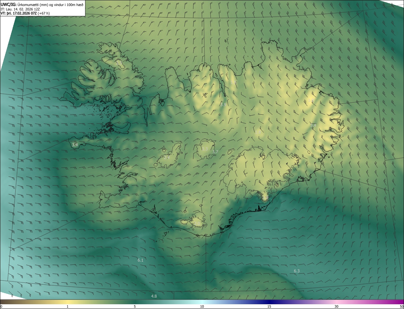Click the 3.4 value near the East Fjords

point(313,126)
